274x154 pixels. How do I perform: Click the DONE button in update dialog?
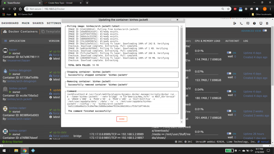(x=122, y=119)
